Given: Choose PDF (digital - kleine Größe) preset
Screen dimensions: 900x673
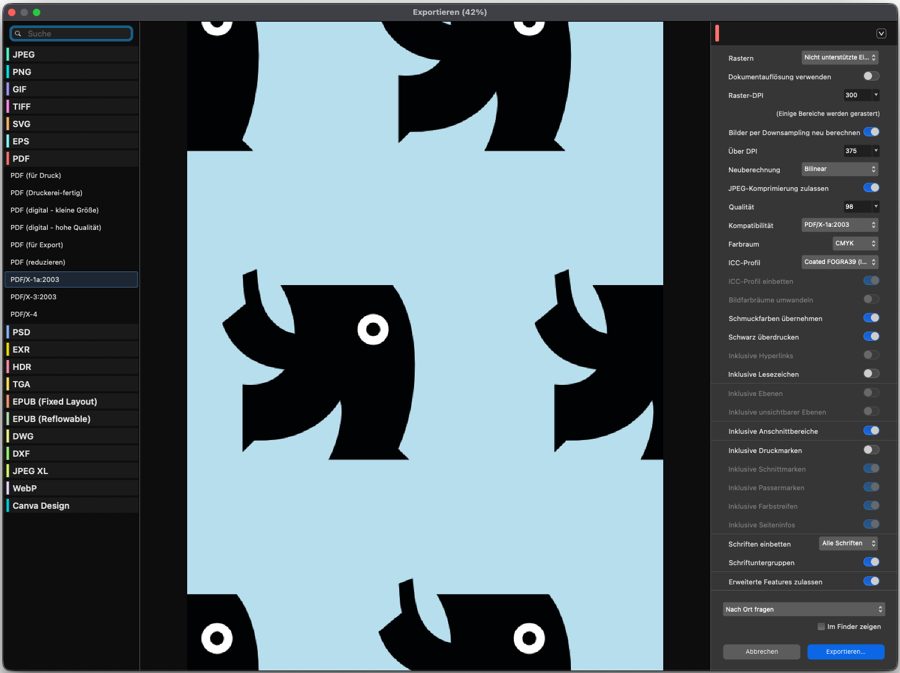Looking at the screenshot, I should (x=71, y=210).
